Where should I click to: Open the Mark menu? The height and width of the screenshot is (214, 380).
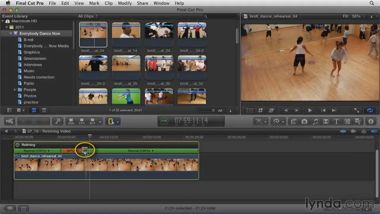(x=94, y=3)
